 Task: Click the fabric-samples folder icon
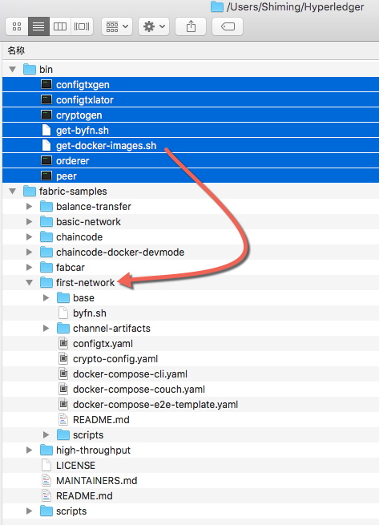30,192
